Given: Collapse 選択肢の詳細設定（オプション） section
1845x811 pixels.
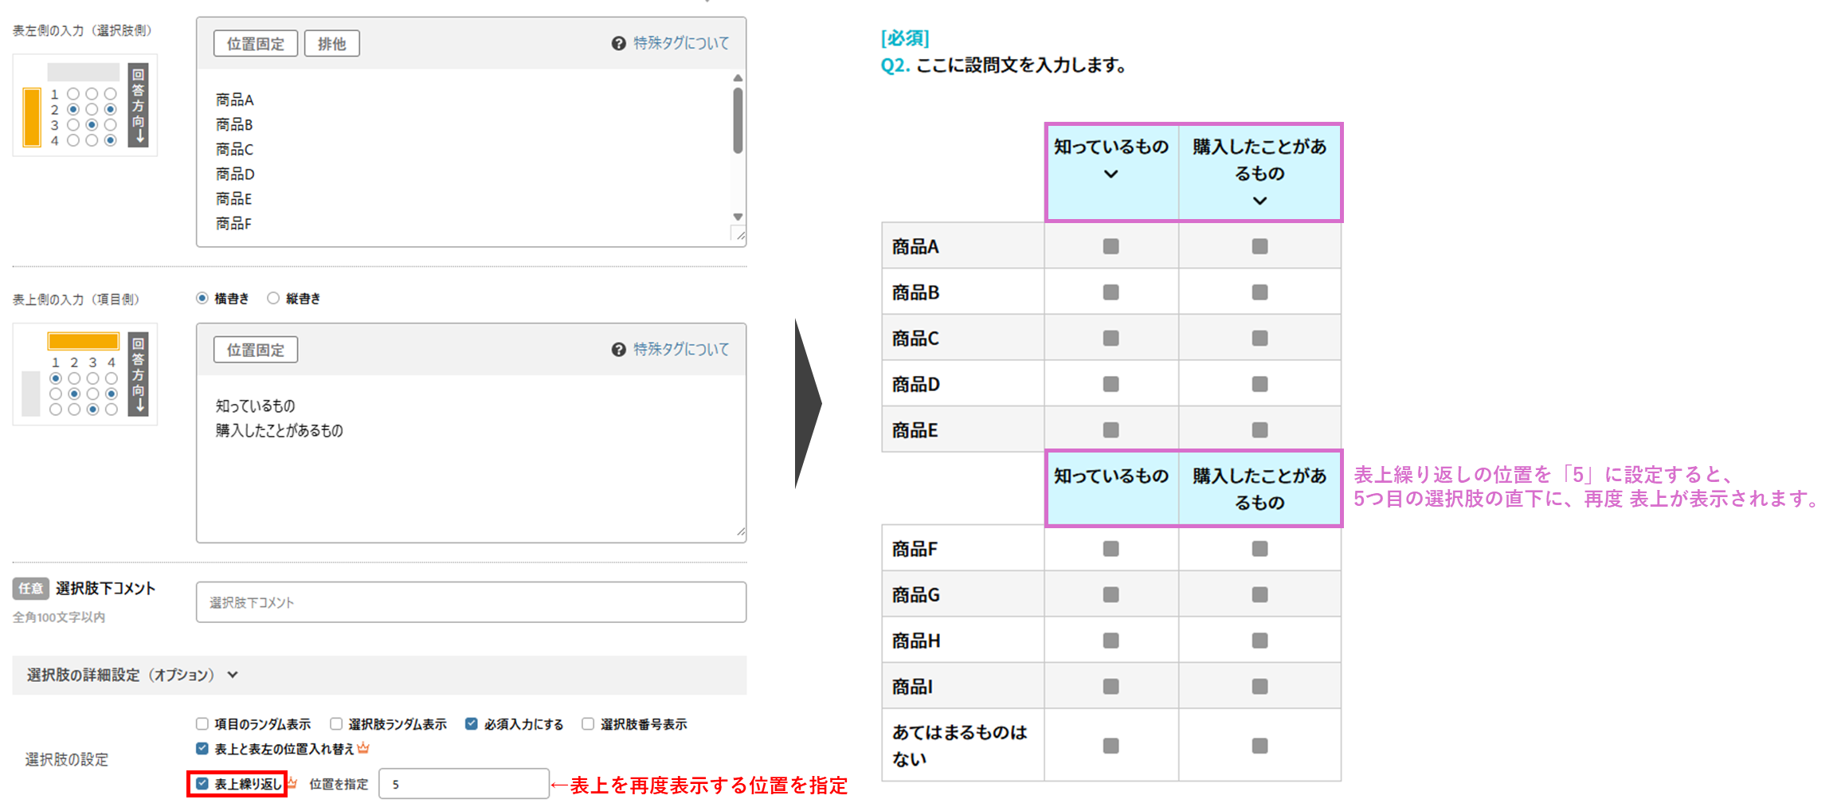Looking at the screenshot, I should click(x=233, y=675).
